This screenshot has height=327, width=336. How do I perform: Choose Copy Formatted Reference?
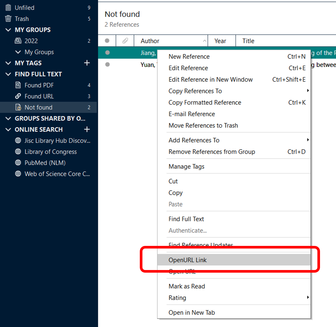click(x=234, y=102)
